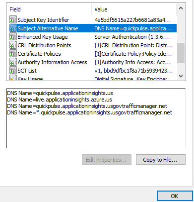The image size is (194, 202).
Task: Click the Subject Key Identifier row icon
Action: coord(13,20)
